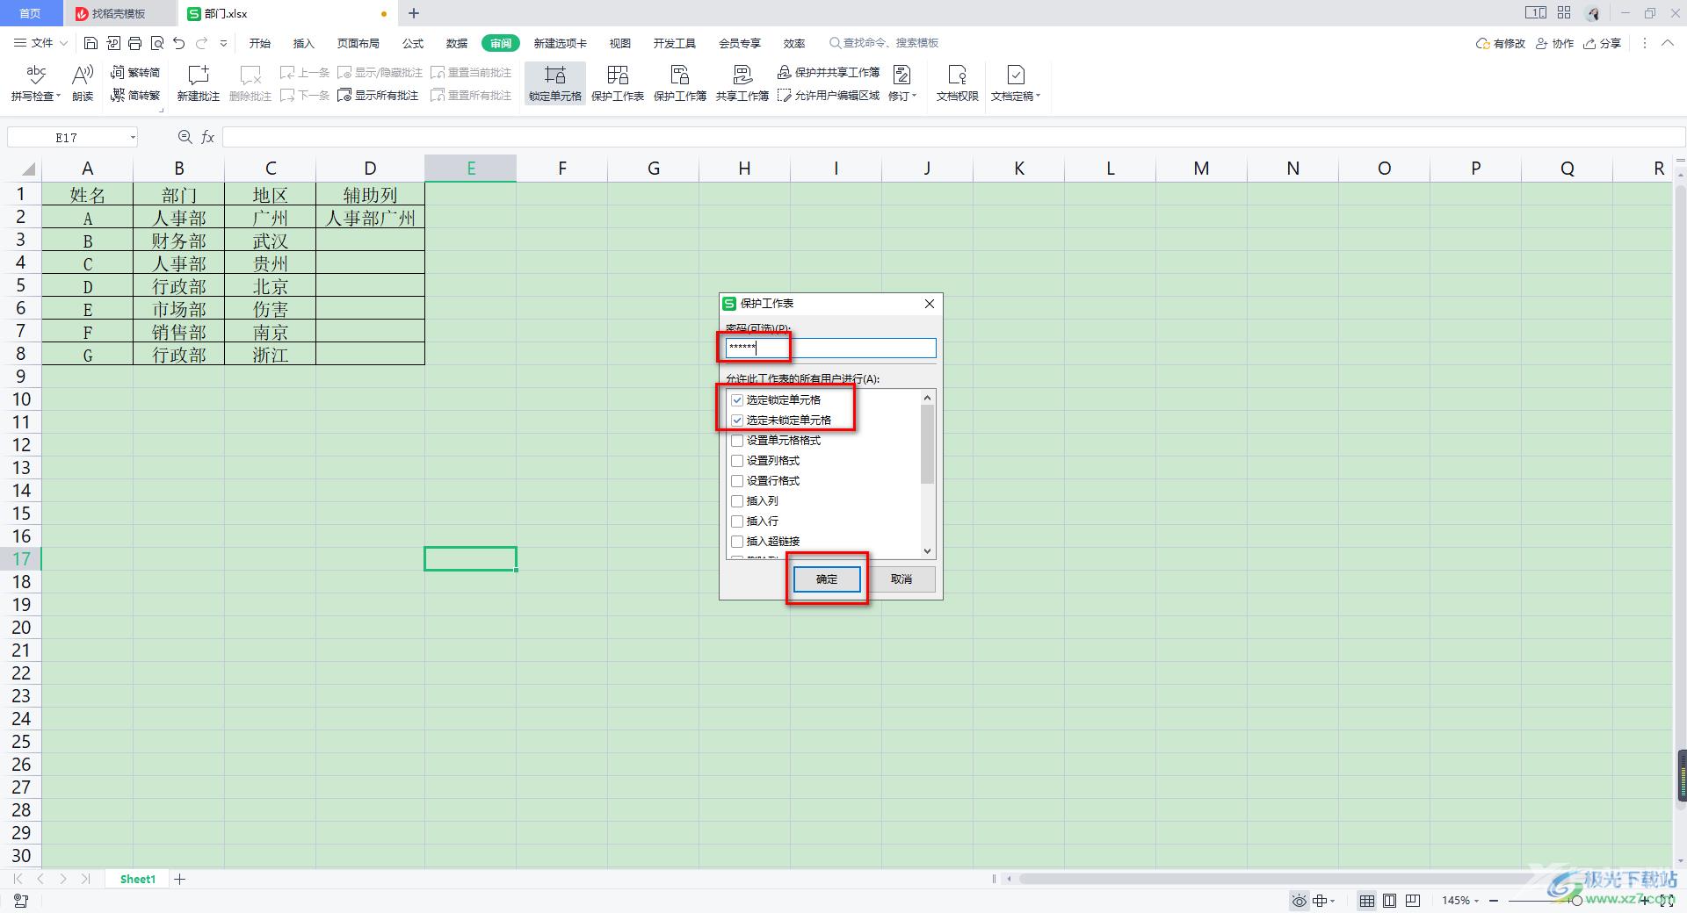Open the File (文件) menu dropdown
Screen dimensions: 1687x913
point(41,43)
